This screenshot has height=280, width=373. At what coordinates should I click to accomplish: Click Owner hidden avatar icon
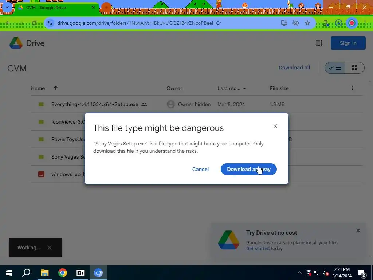(x=170, y=104)
